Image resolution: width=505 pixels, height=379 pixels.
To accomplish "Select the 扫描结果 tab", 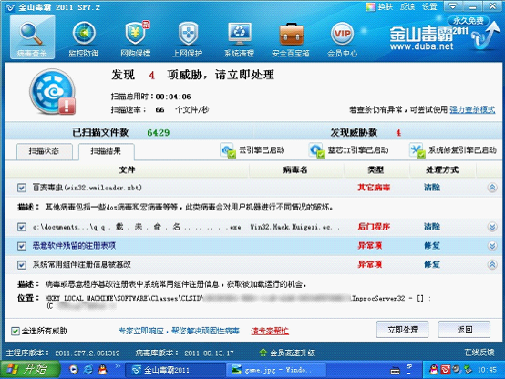I will [x=107, y=151].
